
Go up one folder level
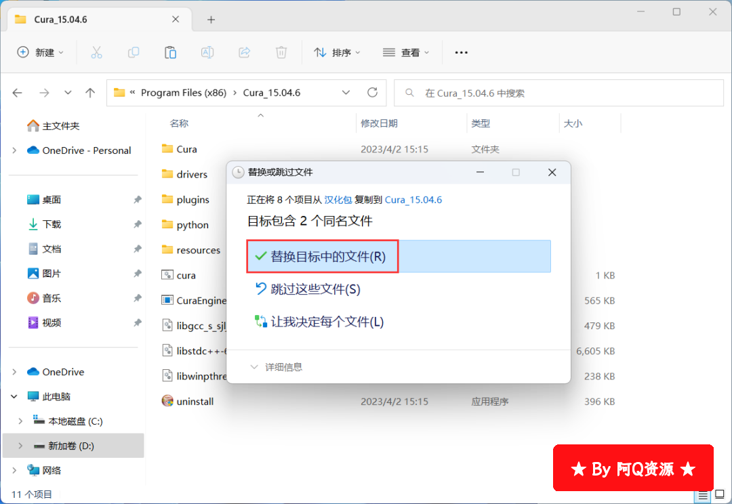click(x=90, y=93)
